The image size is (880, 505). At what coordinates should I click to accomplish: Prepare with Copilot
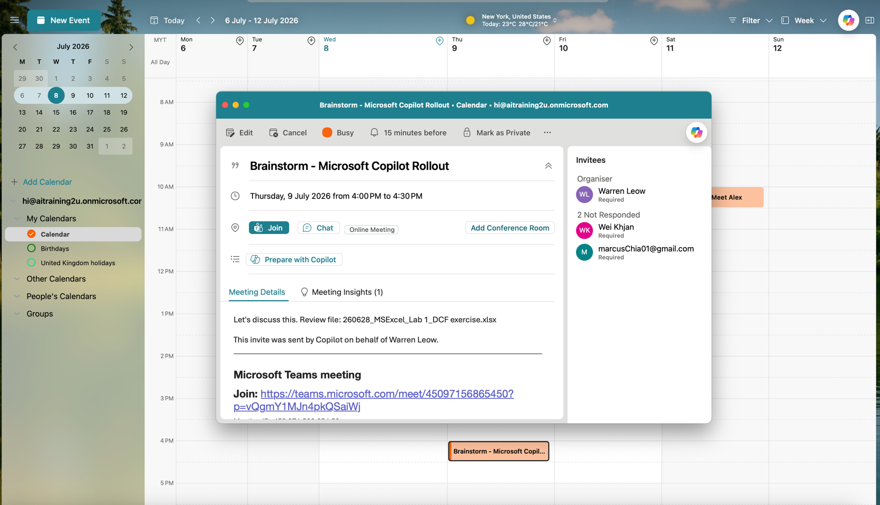pos(294,259)
